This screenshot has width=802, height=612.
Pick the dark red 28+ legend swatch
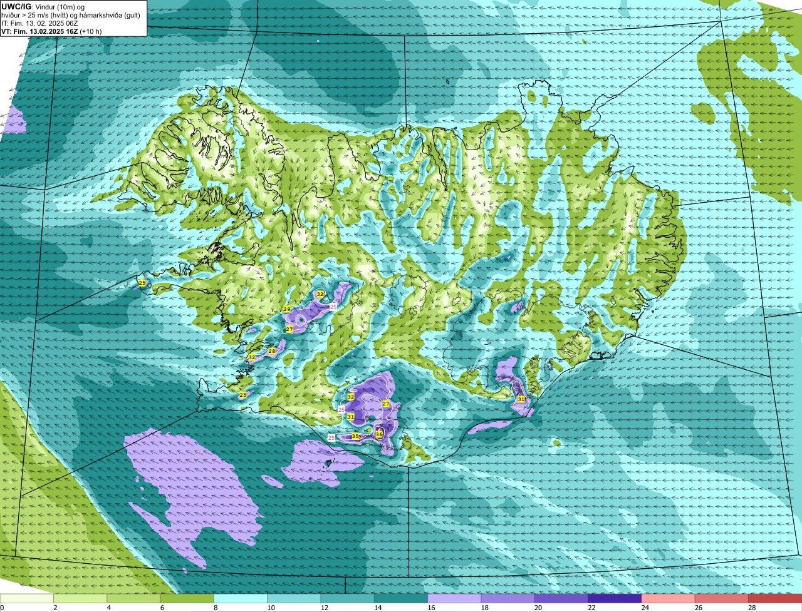(x=775, y=598)
